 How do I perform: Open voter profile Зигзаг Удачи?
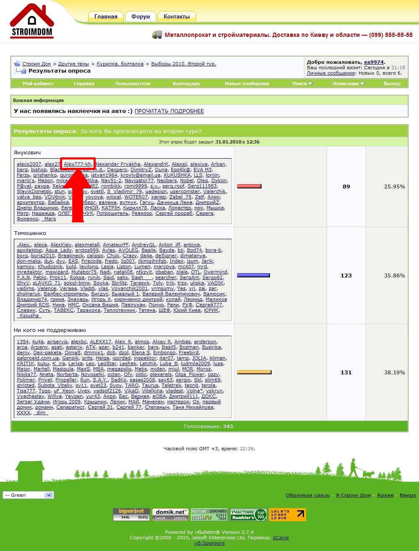coord(33,402)
